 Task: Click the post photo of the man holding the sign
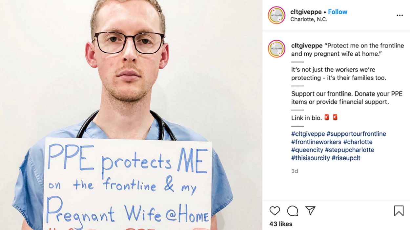pos(131,115)
